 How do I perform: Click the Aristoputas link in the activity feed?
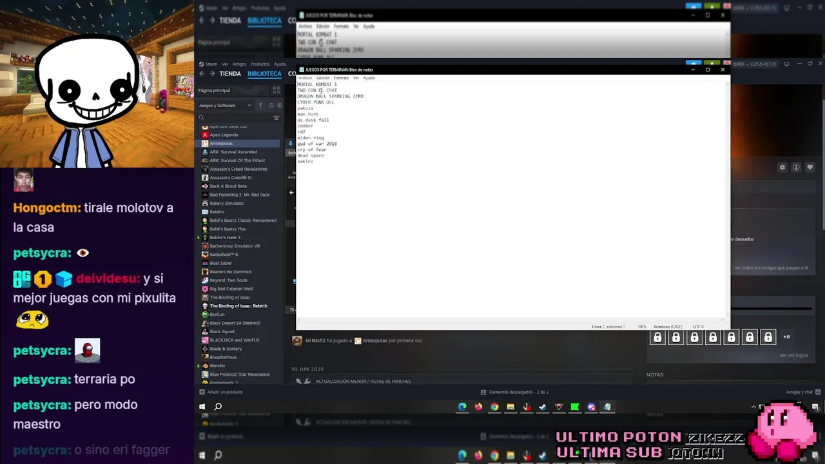tap(374, 340)
